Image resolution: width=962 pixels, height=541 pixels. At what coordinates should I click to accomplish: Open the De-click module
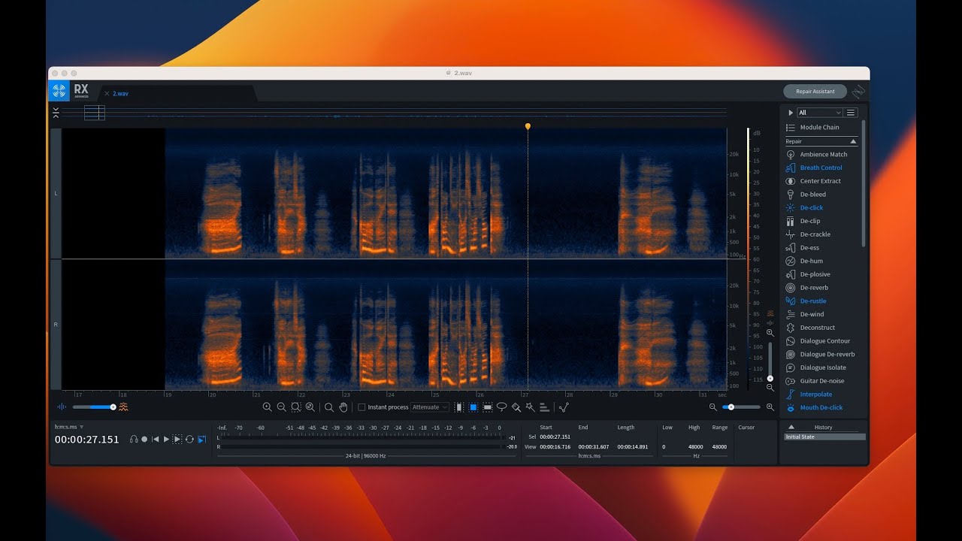(812, 207)
